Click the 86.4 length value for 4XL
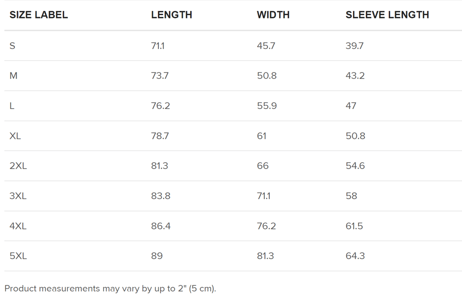 [161, 226]
